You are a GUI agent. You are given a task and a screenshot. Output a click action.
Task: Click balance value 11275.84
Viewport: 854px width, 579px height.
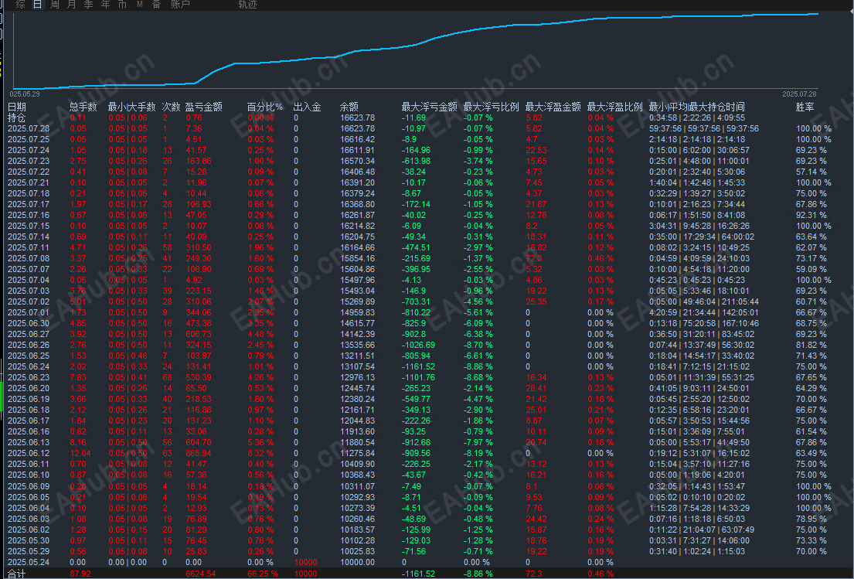pos(357,453)
